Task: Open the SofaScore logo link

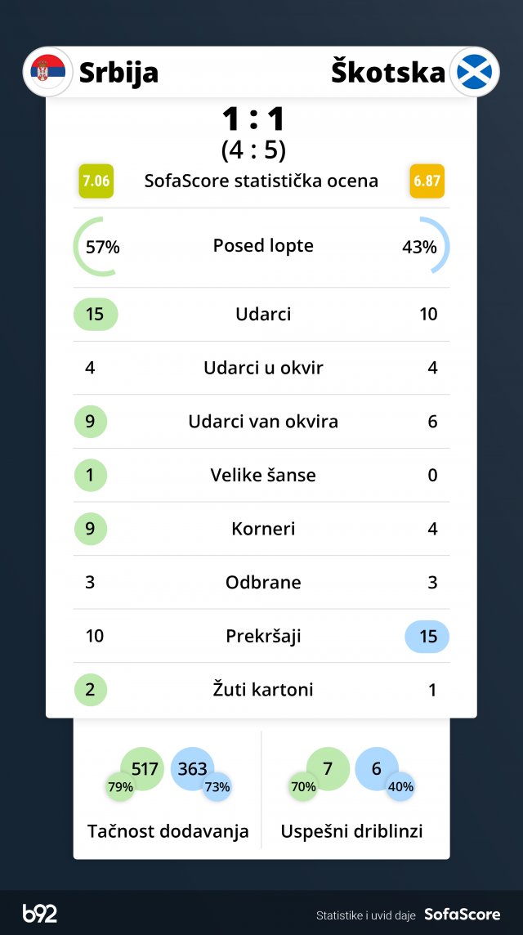Action: click(462, 915)
